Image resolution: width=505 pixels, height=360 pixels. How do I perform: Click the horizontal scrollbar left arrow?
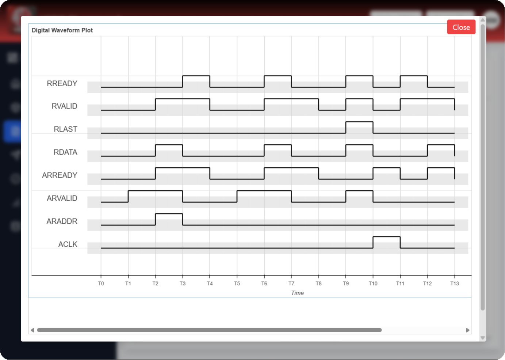[32, 330]
